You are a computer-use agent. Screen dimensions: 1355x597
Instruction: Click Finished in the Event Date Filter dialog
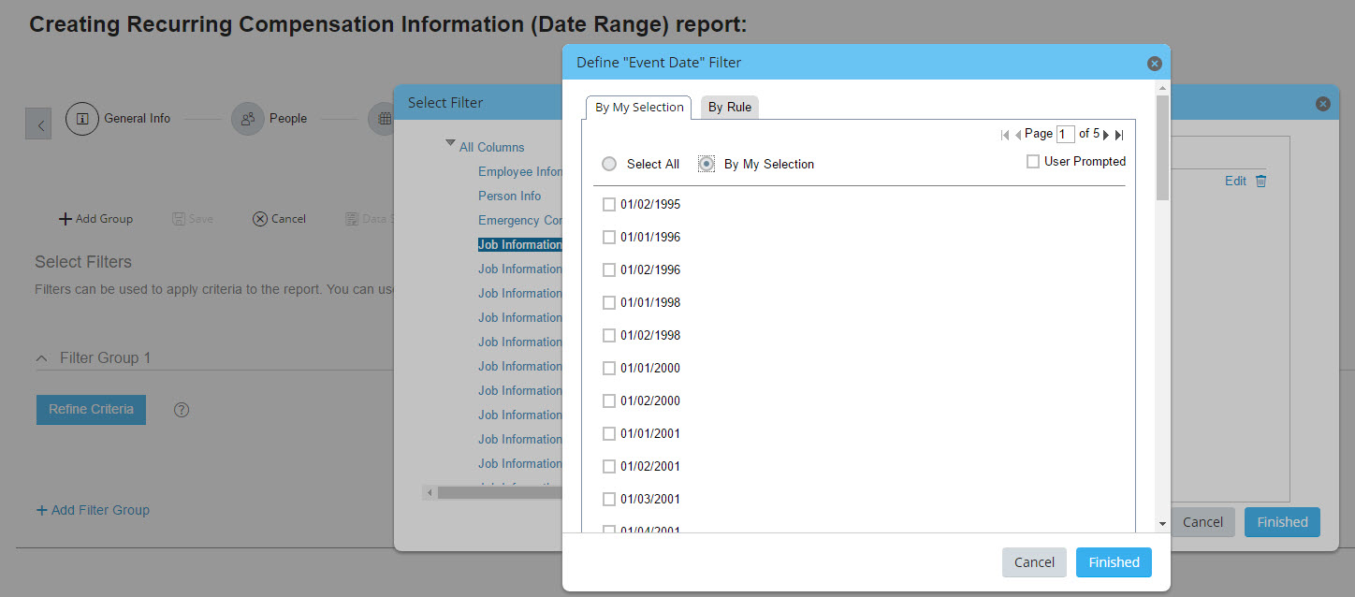[1114, 562]
